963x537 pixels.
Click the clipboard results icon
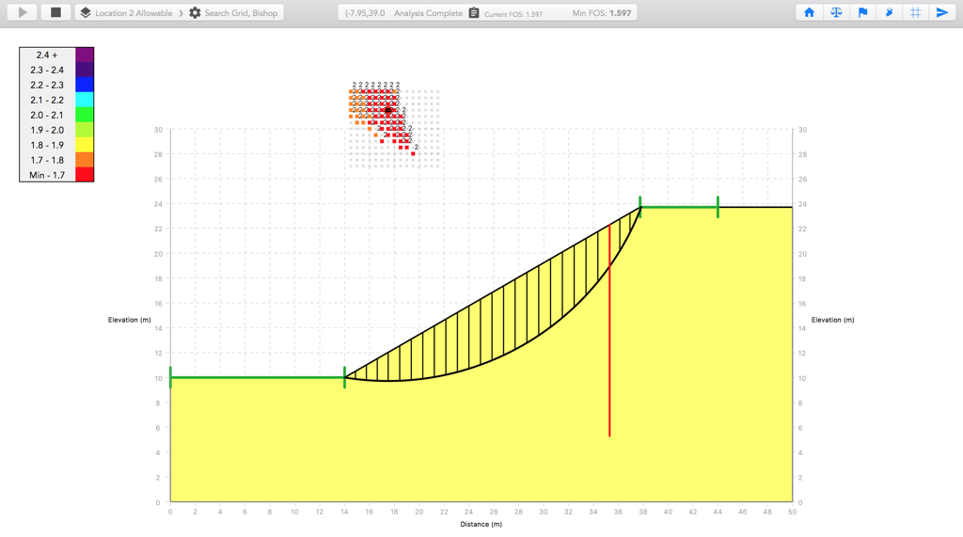click(474, 13)
